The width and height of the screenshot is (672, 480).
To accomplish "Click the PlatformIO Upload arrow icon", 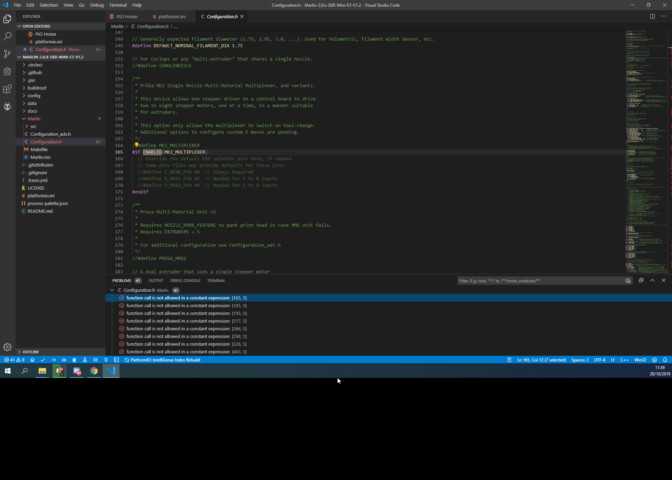I will coord(53,360).
